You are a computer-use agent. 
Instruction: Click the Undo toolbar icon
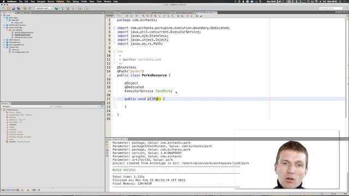coord(25,8)
